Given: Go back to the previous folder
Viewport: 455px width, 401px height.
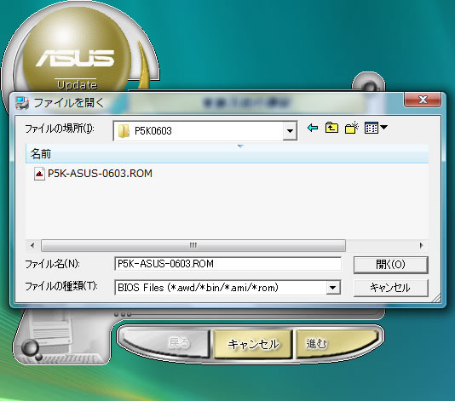Looking at the screenshot, I should [x=313, y=128].
